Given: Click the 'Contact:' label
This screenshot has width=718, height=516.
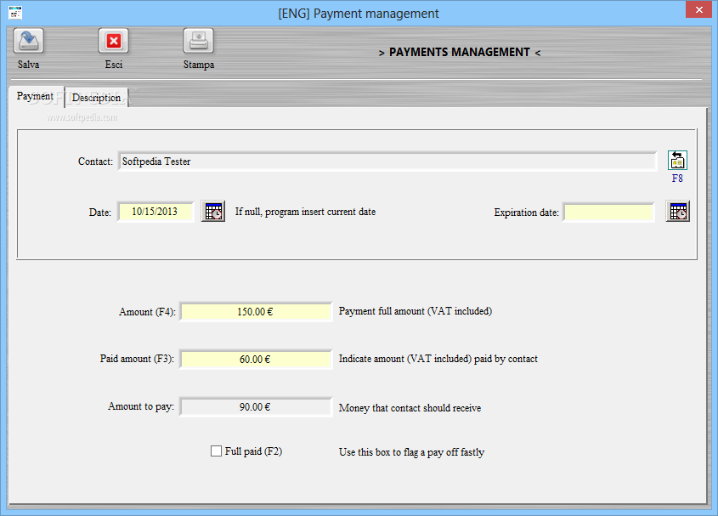Looking at the screenshot, I should 95,162.
